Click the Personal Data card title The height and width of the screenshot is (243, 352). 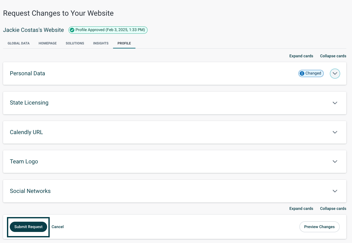[x=27, y=73]
